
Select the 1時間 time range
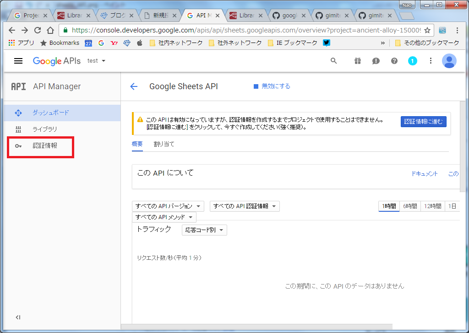(x=389, y=206)
